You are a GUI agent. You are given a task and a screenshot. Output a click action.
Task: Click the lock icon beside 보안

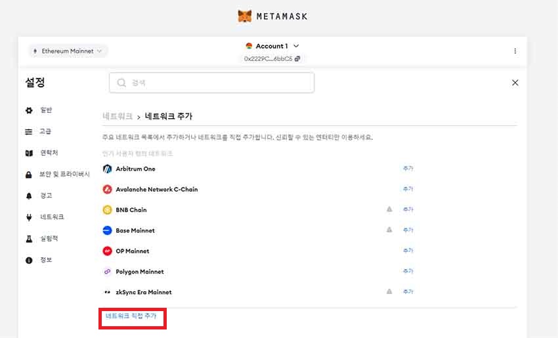pos(29,175)
